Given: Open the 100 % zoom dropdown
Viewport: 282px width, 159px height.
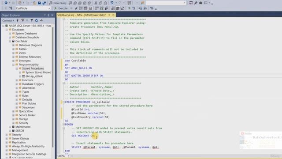Looking at the screenshot, I should pyautogui.click(x=69, y=156).
